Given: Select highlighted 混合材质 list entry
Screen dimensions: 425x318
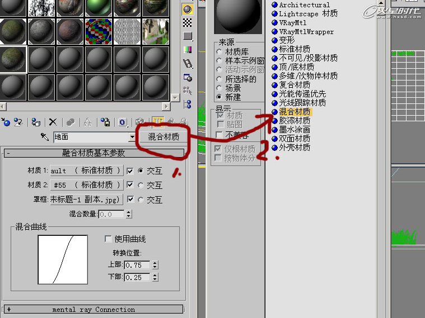Looking at the screenshot, I should point(295,112).
